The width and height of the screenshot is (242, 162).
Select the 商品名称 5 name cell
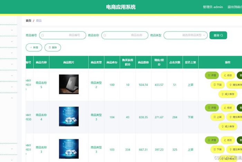click(41, 85)
